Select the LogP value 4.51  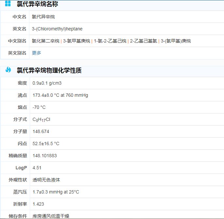coord(37,168)
